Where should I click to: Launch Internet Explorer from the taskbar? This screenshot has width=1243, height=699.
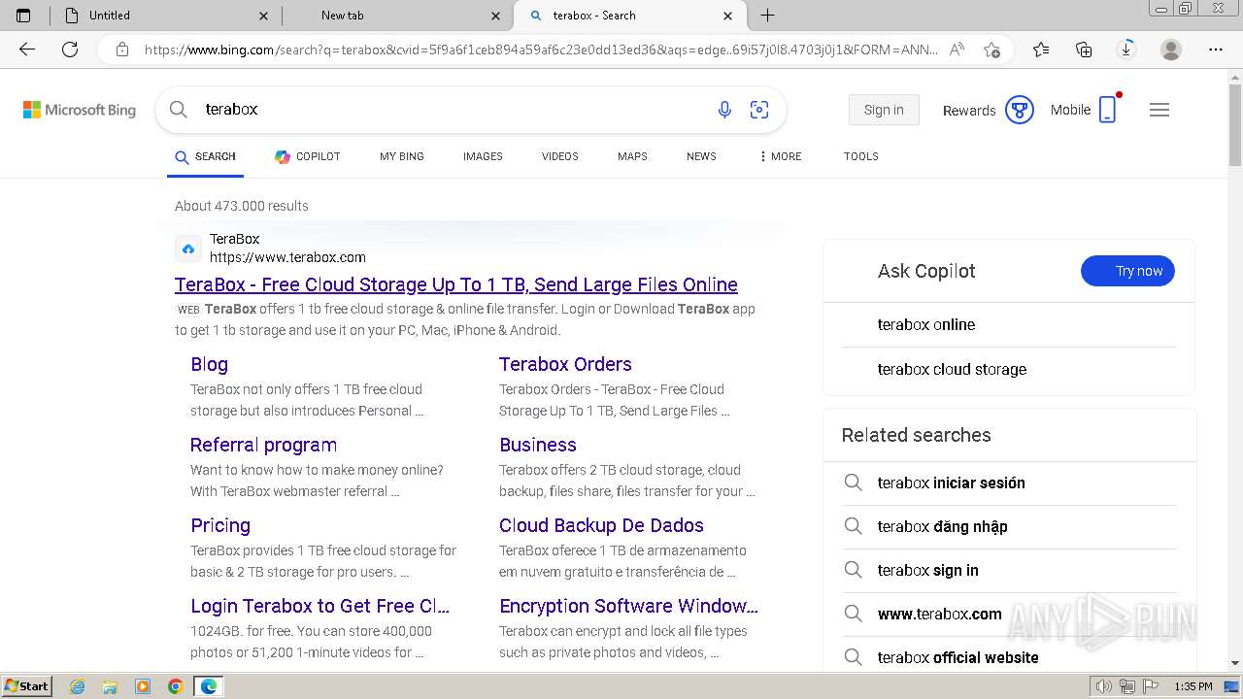[x=78, y=686]
